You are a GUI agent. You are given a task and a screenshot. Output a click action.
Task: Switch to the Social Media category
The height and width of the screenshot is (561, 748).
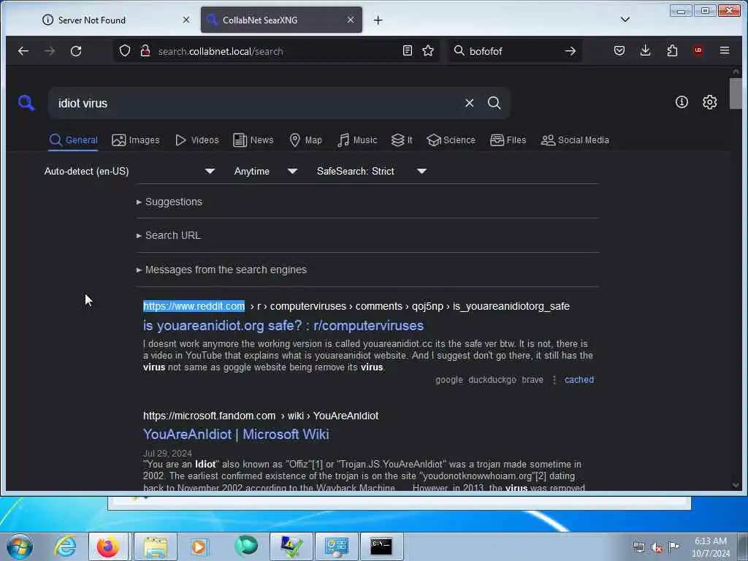coord(575,140)
